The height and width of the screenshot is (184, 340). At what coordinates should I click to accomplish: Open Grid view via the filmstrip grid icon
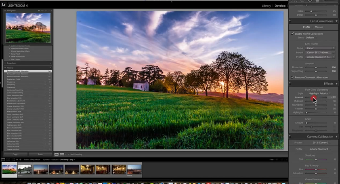(x=13, y=159)
